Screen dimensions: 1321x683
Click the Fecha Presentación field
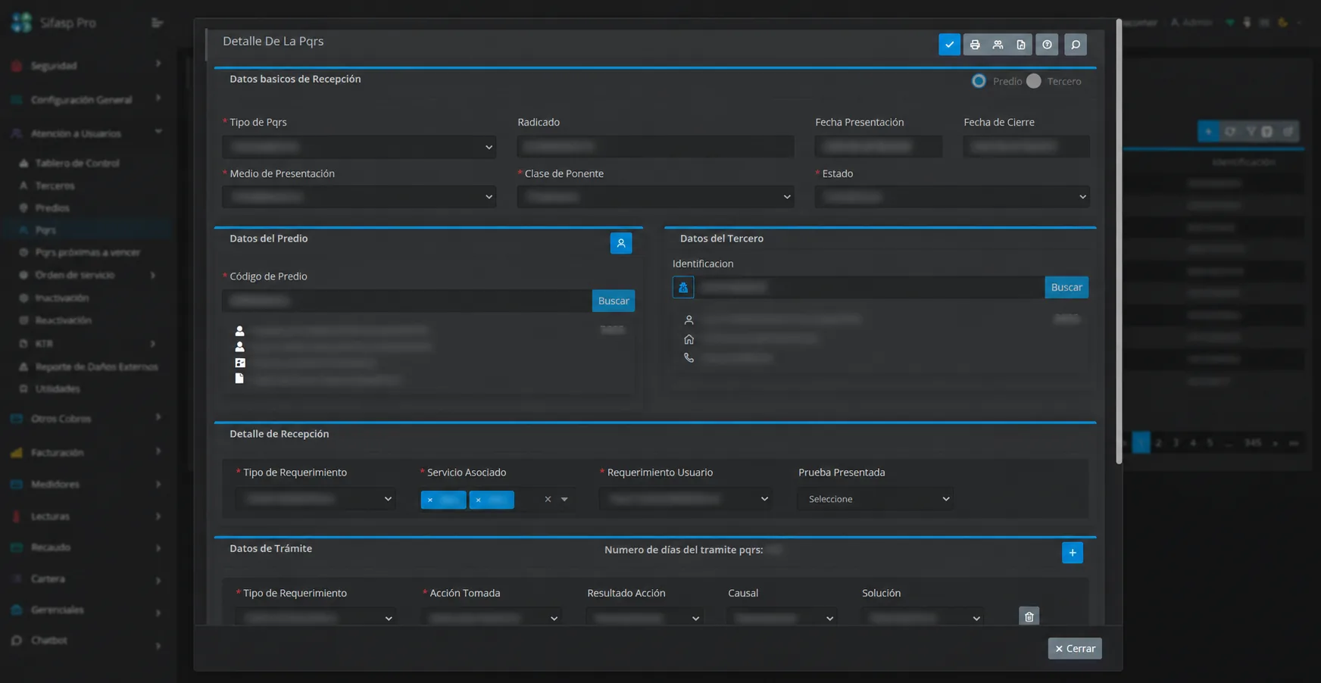(x=879, y=147)
